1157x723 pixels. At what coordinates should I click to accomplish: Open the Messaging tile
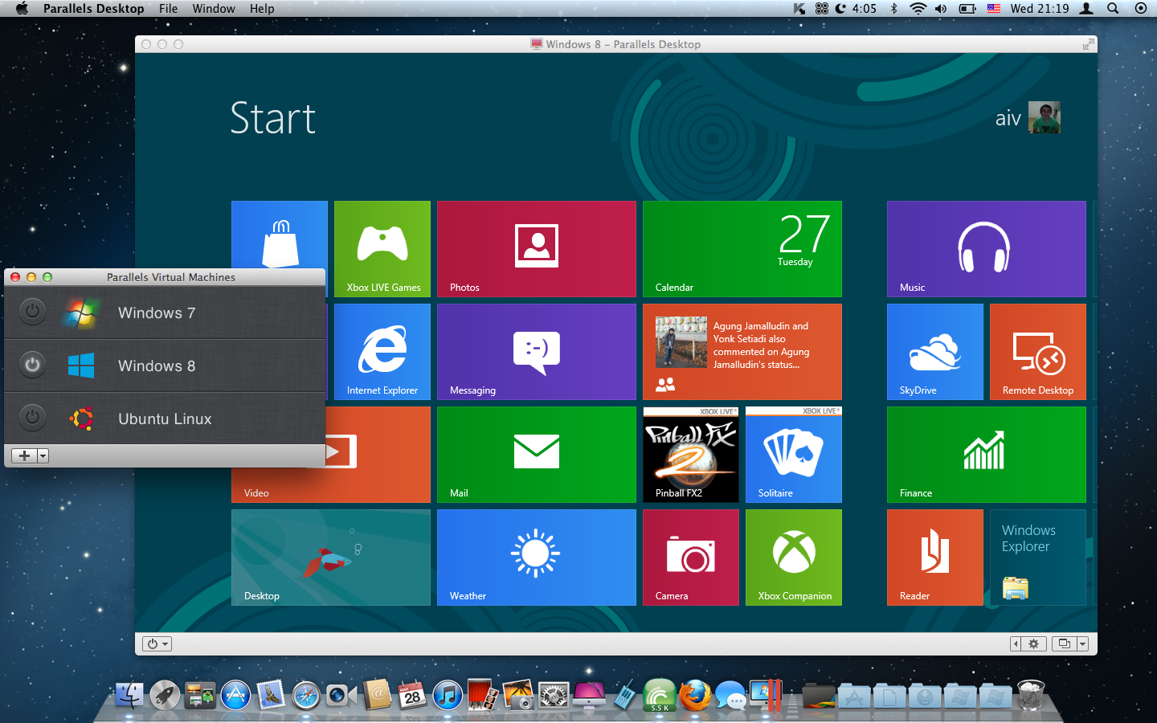click(x=537, y=352)
